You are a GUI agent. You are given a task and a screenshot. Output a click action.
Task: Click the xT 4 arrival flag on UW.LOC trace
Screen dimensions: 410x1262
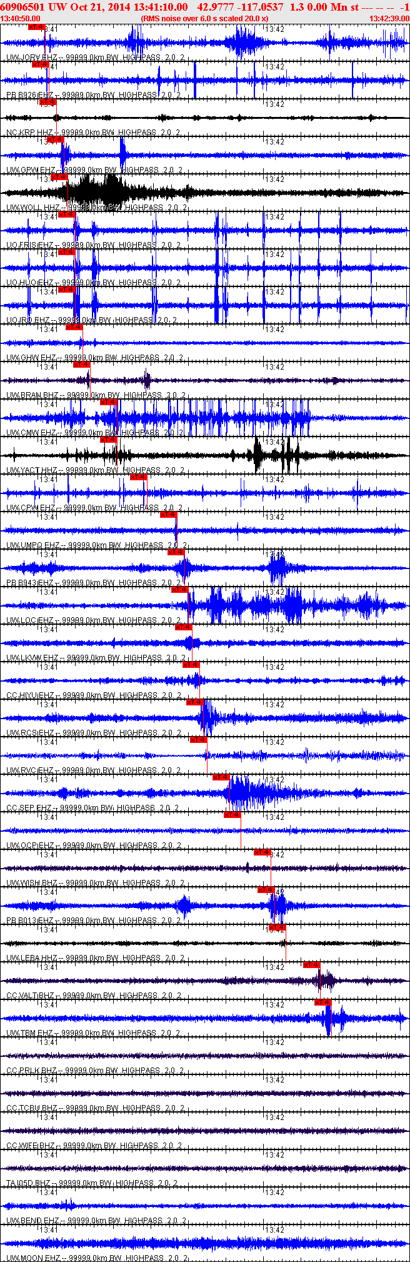[180, 590]
